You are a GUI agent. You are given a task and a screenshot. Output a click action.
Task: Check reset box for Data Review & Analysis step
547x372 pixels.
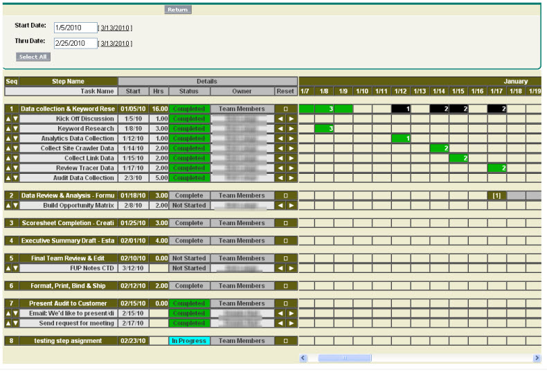286,195
